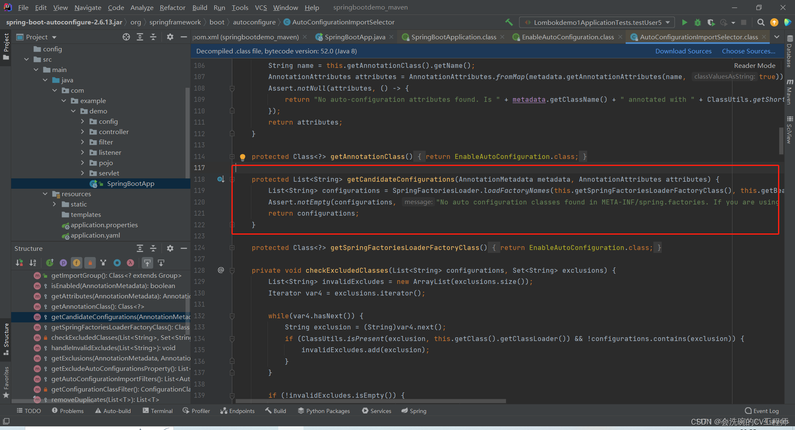Open the Terminal tool window
This screenshot has width=795, height=430.
pyautogui.click(x=157, y=411)
